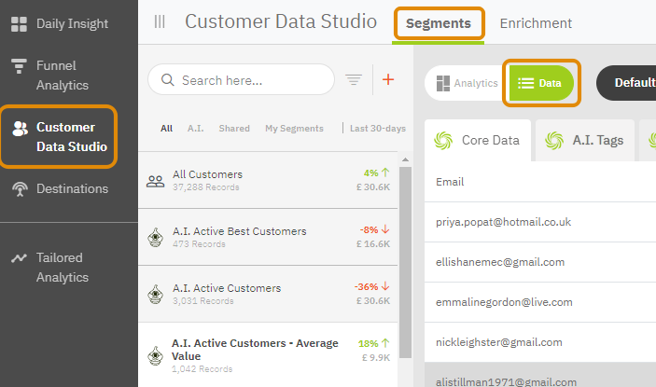Click the filter icon beside search
Viewport: 656px width, 387px height.
[354, 80]
